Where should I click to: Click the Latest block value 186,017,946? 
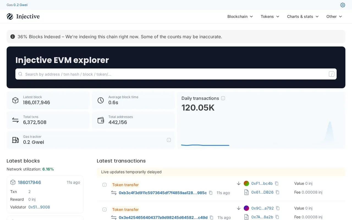[x=37, y=103]
